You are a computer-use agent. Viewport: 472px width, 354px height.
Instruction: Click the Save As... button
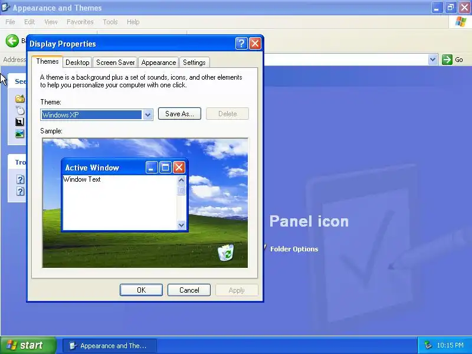(x=179, y=114)
